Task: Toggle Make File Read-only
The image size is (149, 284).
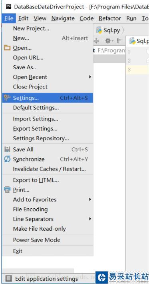Action: click(x=48, y=229)
